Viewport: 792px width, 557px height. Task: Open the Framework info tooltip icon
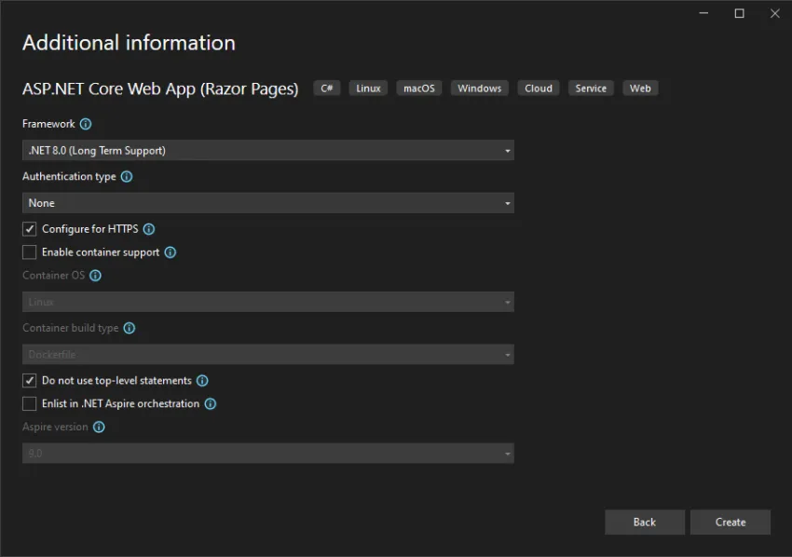pyautogui.click(x=85, y=123)
